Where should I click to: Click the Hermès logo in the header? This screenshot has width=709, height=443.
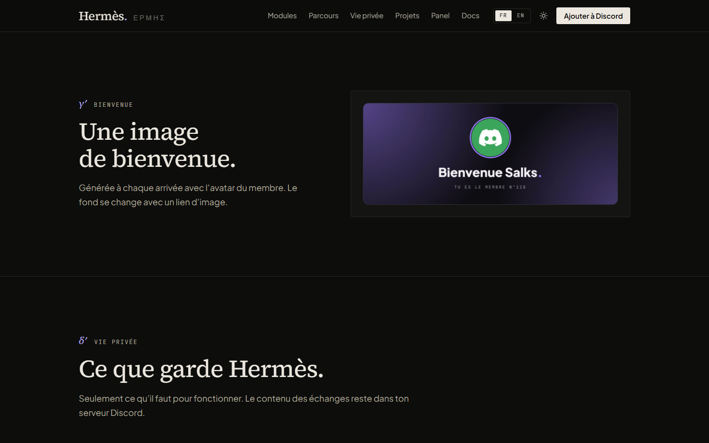pos(103,16)
